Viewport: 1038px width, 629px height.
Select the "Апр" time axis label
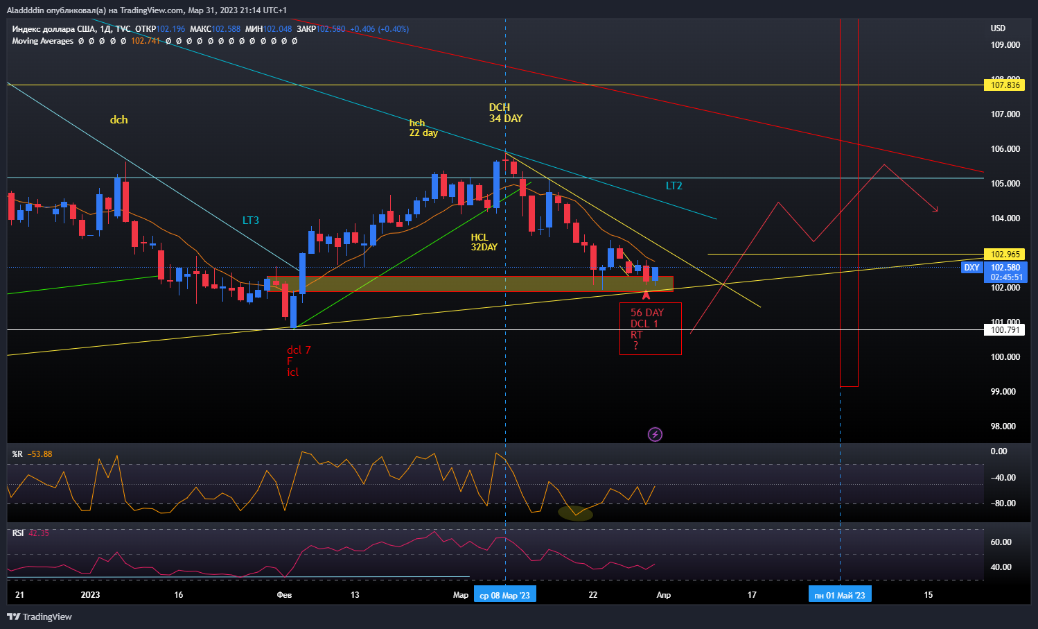pyautogui.click(x=663, y=595)
